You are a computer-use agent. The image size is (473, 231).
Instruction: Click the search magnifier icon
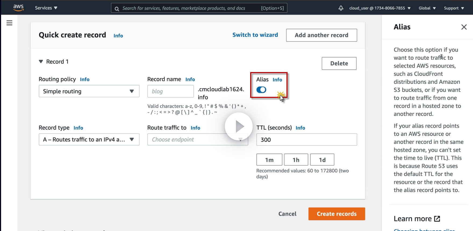pos(117,9)
